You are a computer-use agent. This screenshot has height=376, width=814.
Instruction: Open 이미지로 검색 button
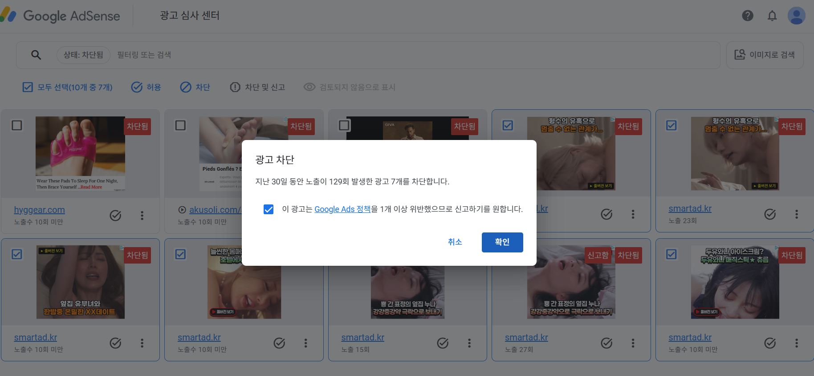tap(765, 55)
